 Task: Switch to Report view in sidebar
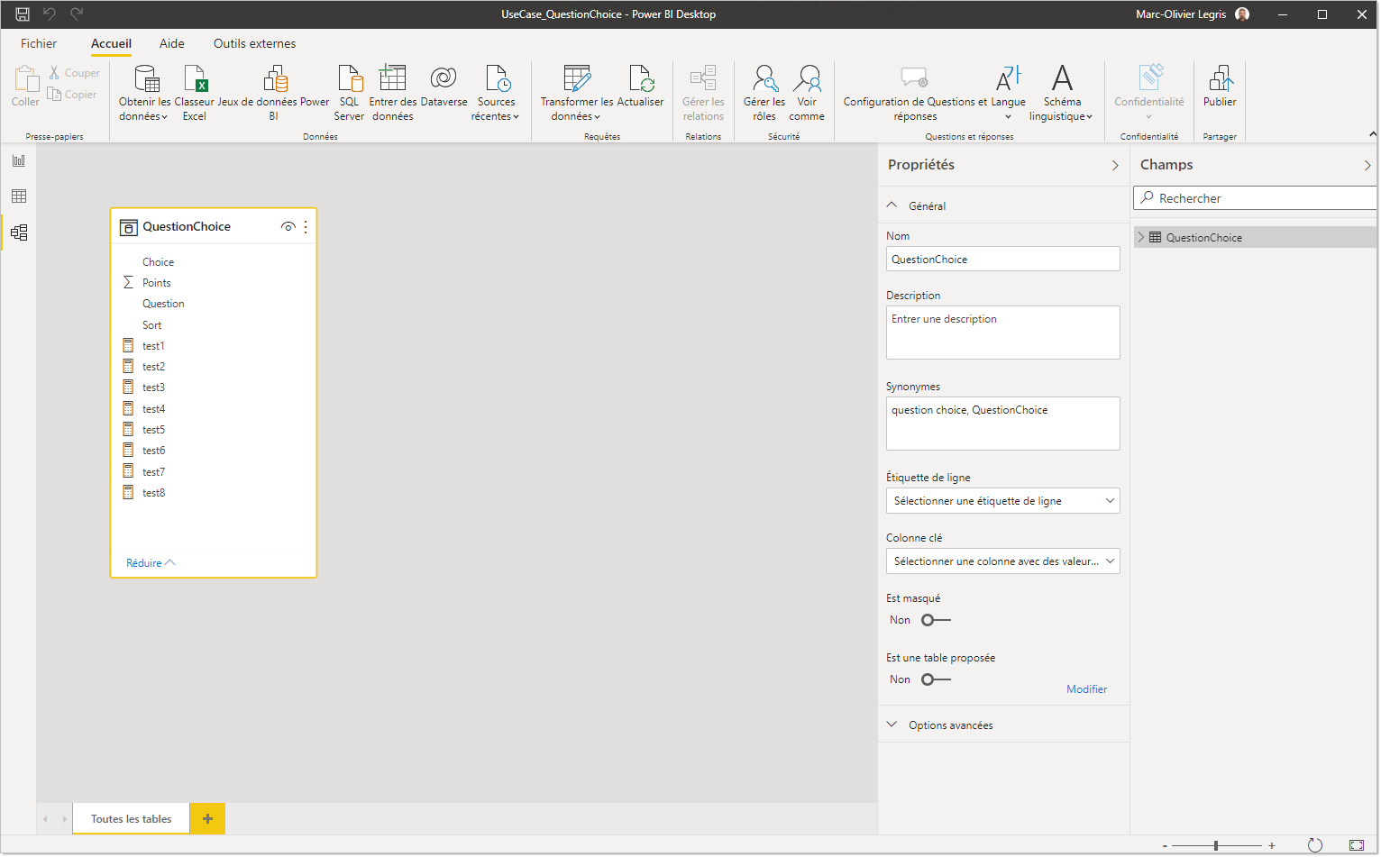(19, 160)
